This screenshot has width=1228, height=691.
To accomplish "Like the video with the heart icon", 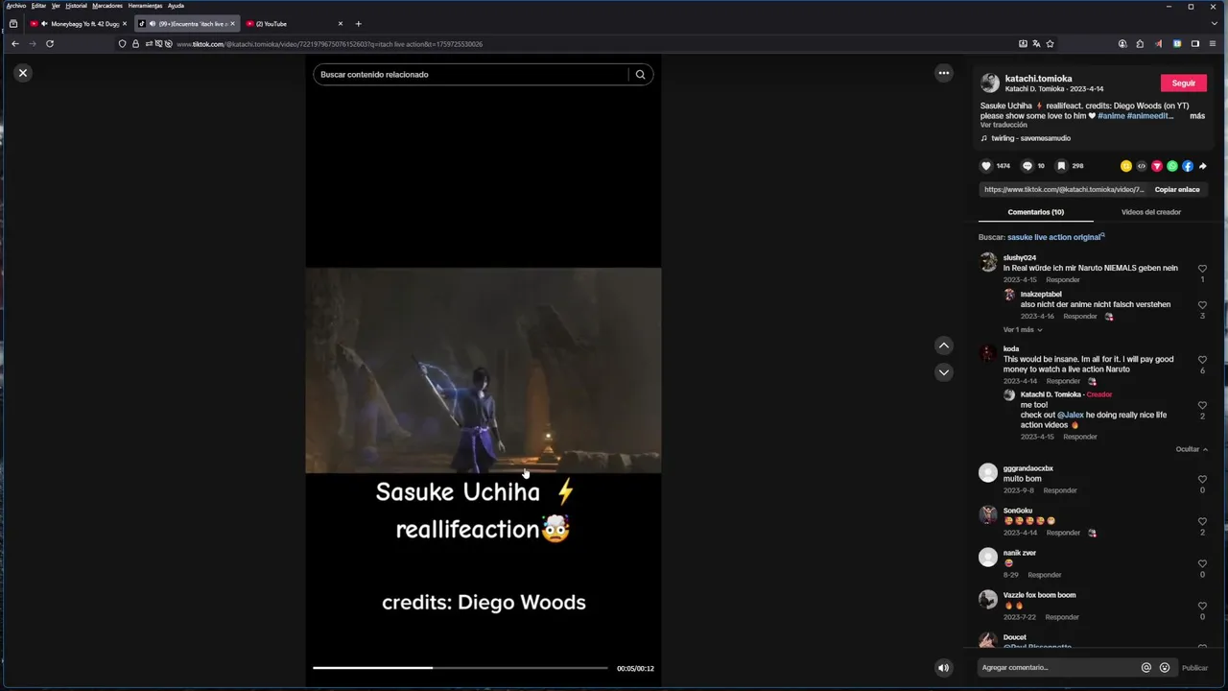I will [x=985, y=166].
